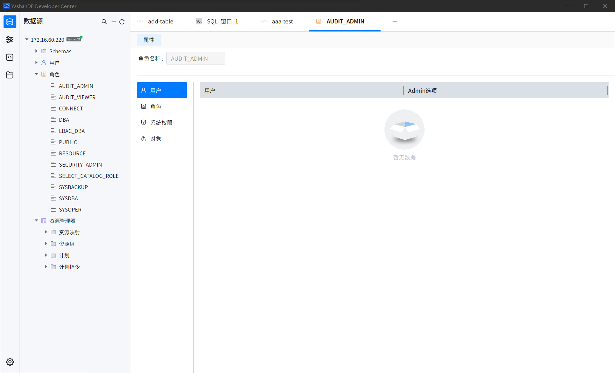Collapse the 角色 tree node
The width and height of the screenshot is (615, 373).
click(x=36, y=74)
